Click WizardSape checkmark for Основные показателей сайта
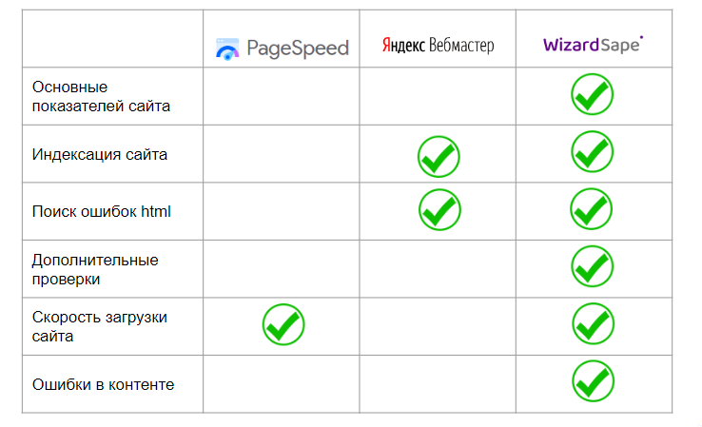 tap(592, 94)
